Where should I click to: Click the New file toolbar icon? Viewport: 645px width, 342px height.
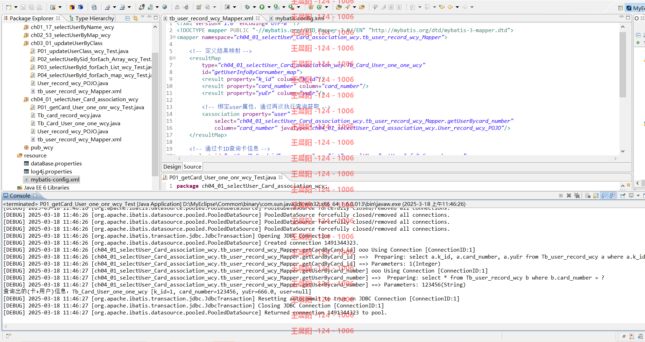(9, 7)
